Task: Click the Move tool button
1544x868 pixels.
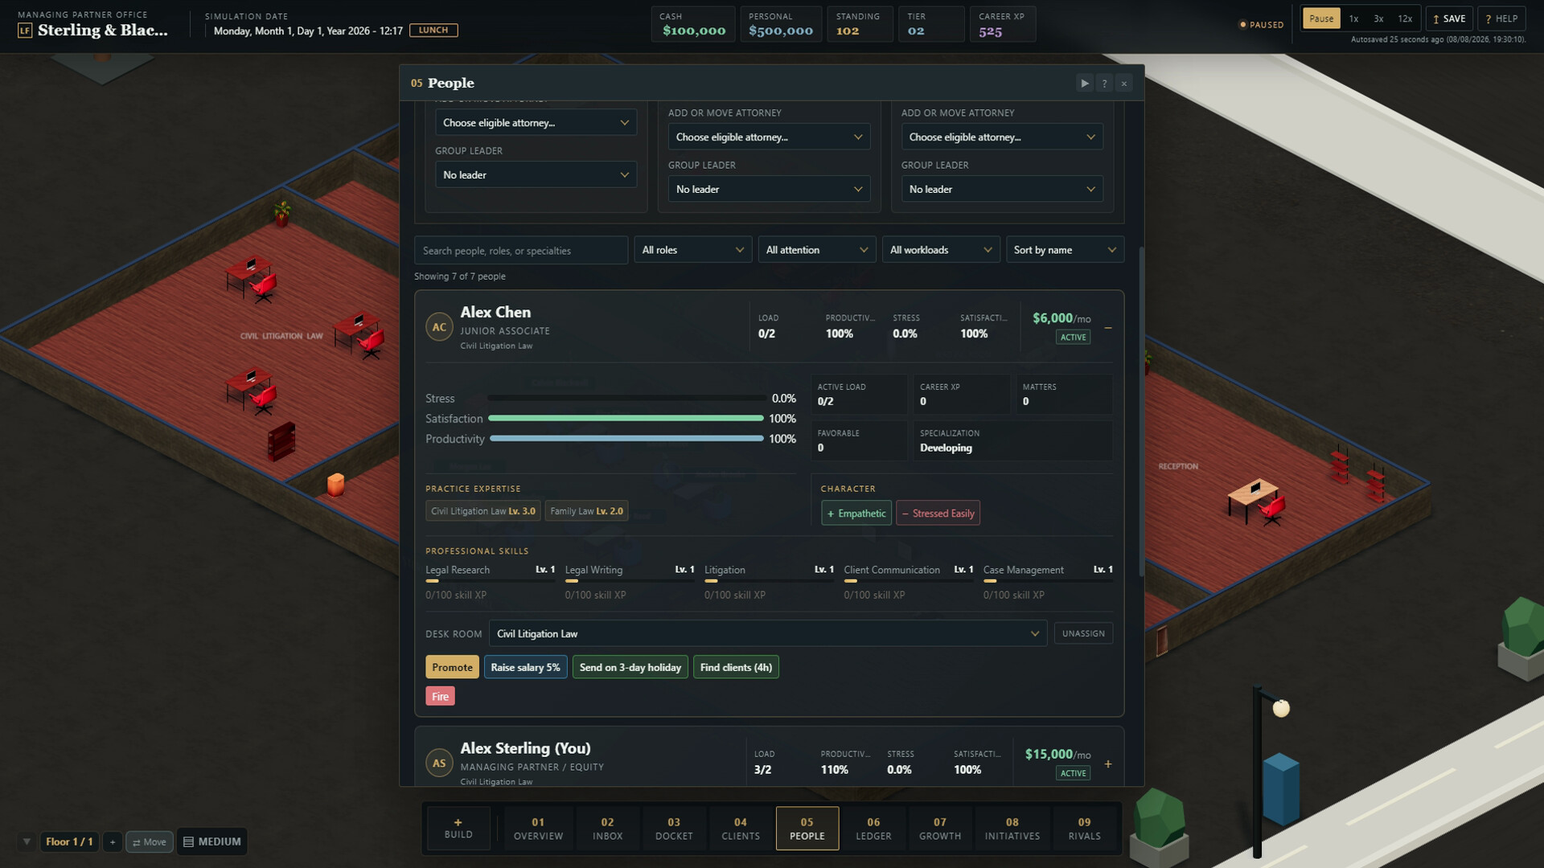Action: coord(150,841)
